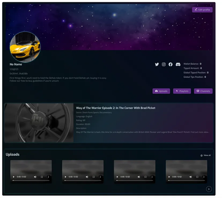Image resolution: width=222 pixels, height=198 pixels.
Task: Click the Edit profile button
Action: point(202,10)
